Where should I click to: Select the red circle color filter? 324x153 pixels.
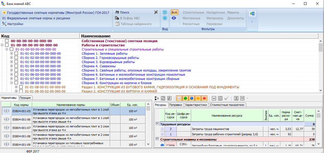204,98
